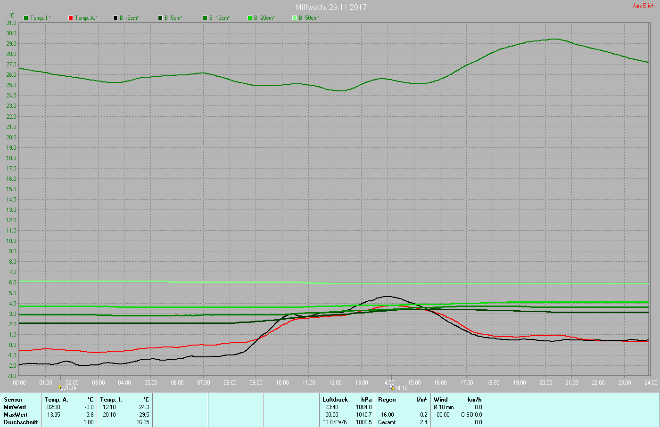
Task: Click the B -5cm legend color box
Action: (x=160, y=18)
